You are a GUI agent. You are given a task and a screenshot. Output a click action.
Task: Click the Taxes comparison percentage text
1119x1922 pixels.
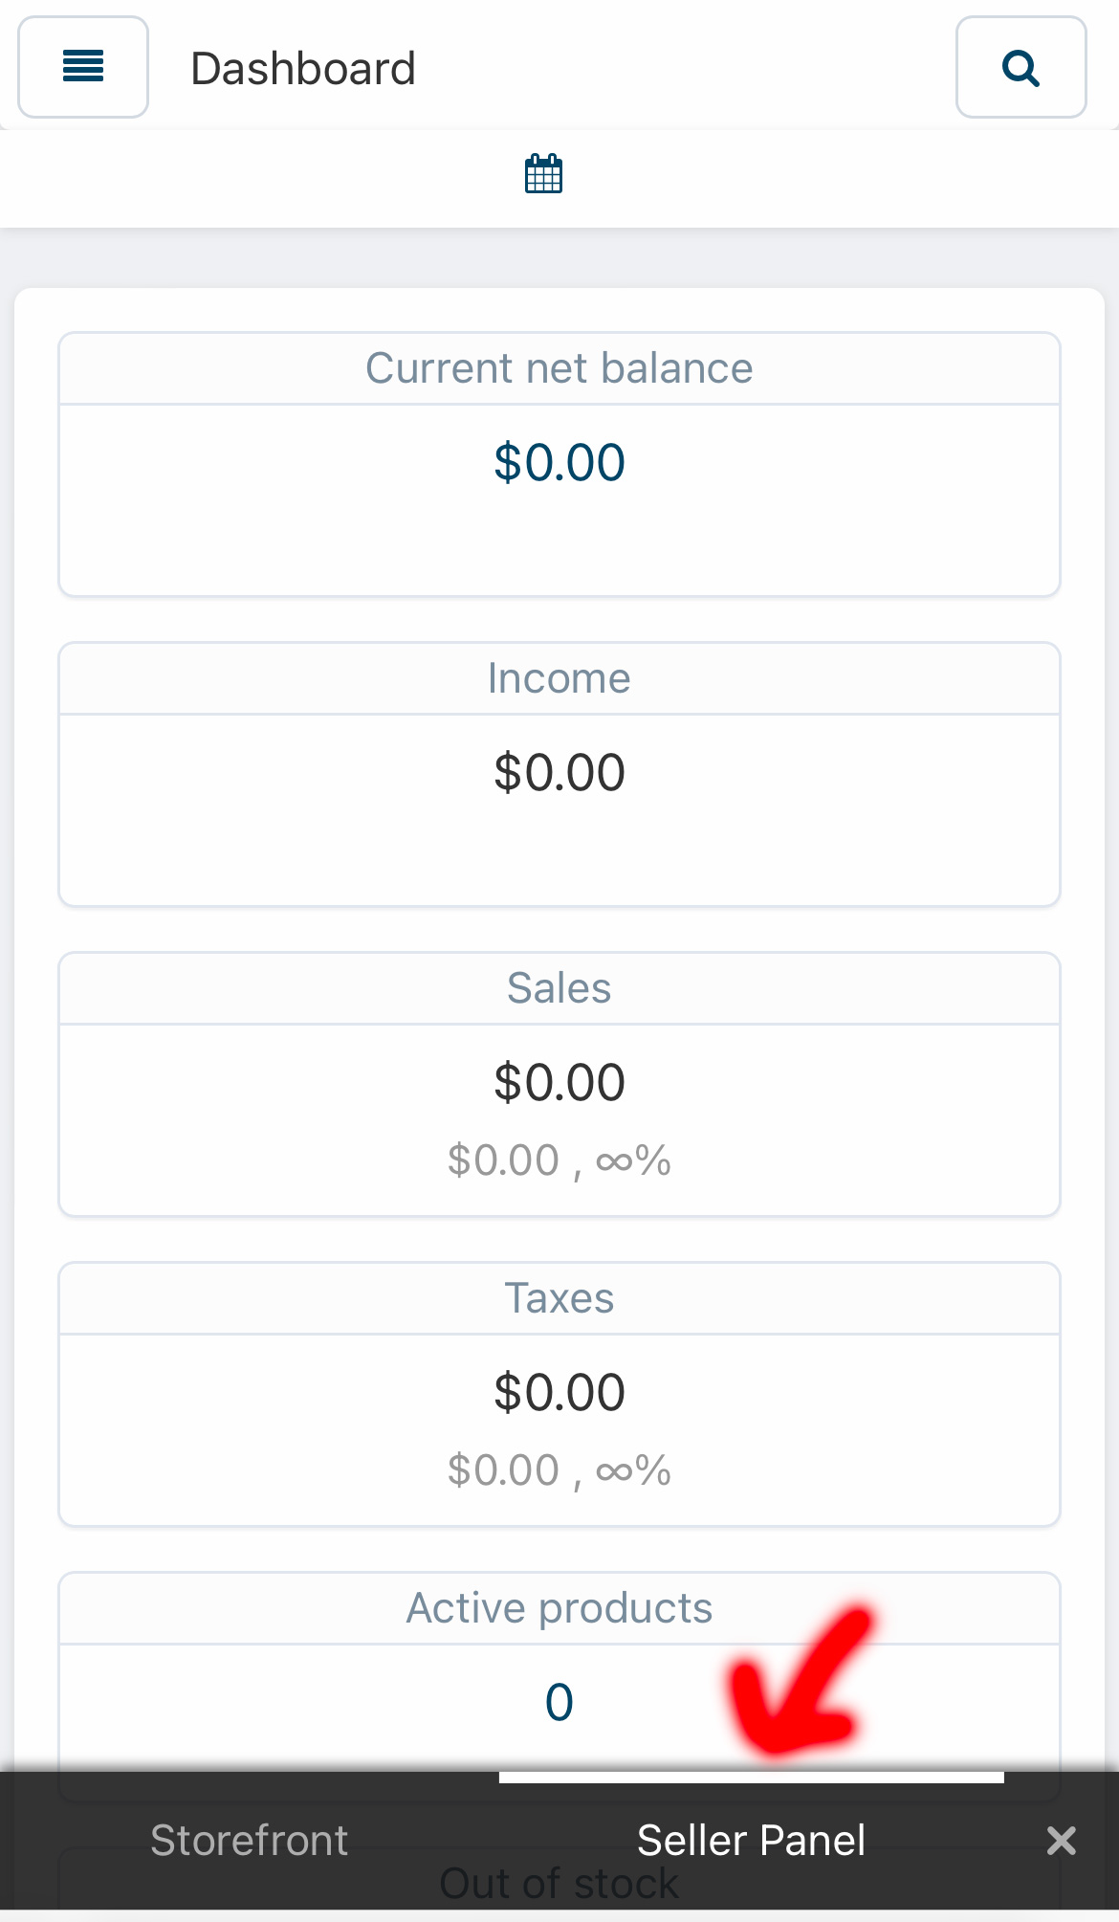point(559,1470)
